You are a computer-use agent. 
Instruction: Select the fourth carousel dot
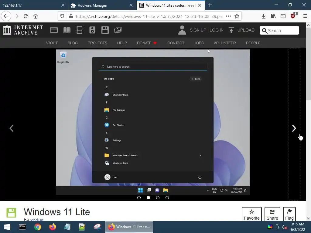(167, 198)
